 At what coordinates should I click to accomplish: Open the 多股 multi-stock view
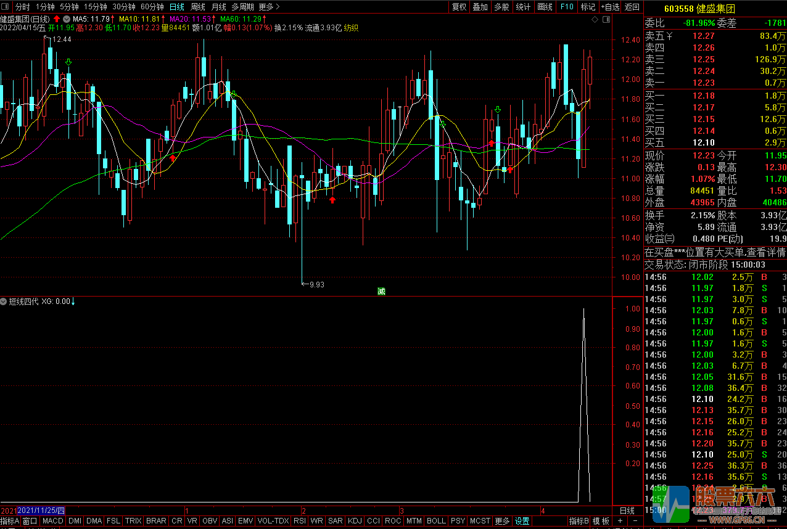[501, 7]
